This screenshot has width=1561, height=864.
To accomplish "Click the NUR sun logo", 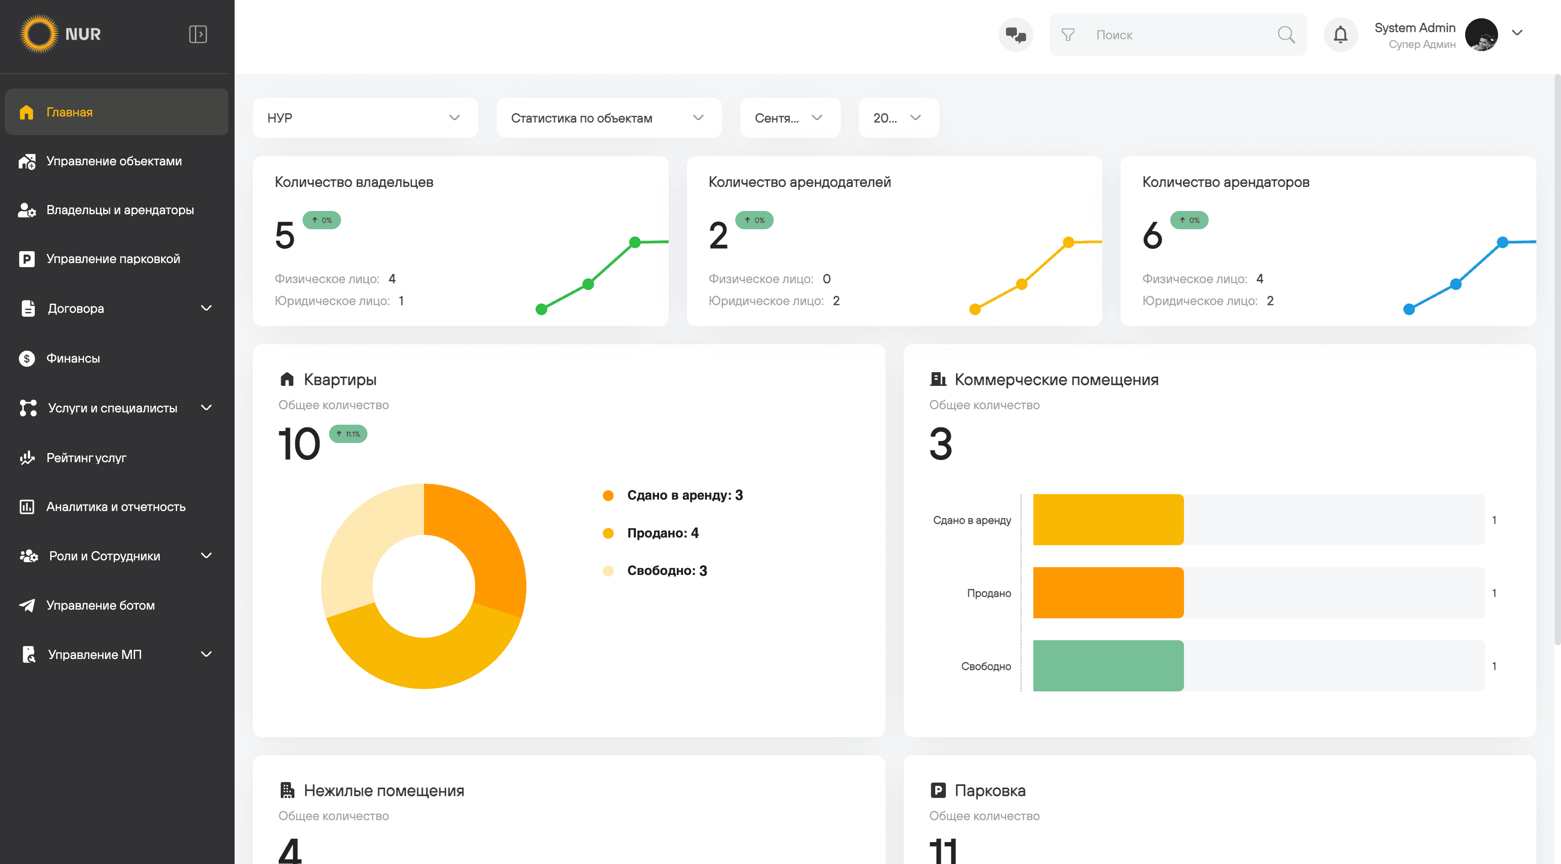I will point(39,34).
